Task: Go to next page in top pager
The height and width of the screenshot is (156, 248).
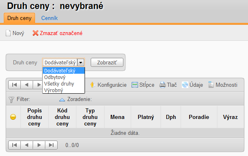Action: [38, 85]
